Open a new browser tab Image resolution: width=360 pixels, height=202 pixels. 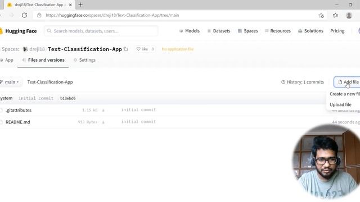(80, 4)
